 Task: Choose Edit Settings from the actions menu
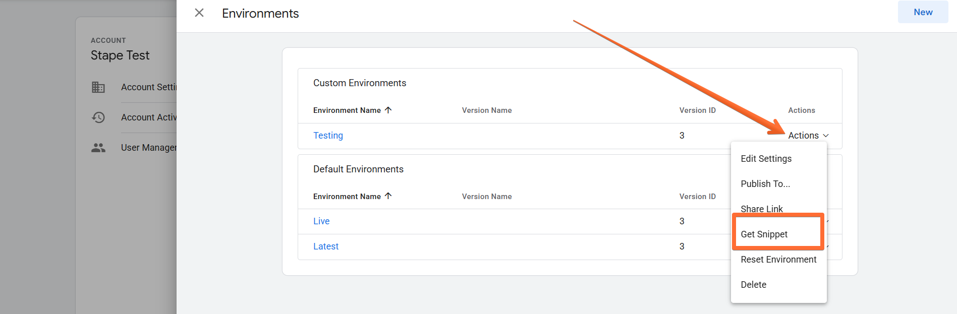(778, 159)
